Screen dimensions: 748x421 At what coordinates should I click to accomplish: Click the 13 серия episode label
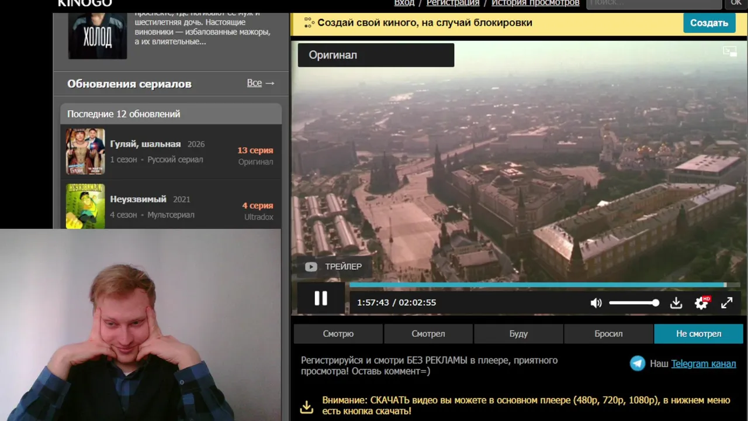[255, 150]
